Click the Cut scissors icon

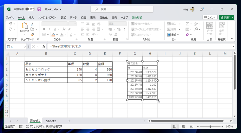click(32, 24)
